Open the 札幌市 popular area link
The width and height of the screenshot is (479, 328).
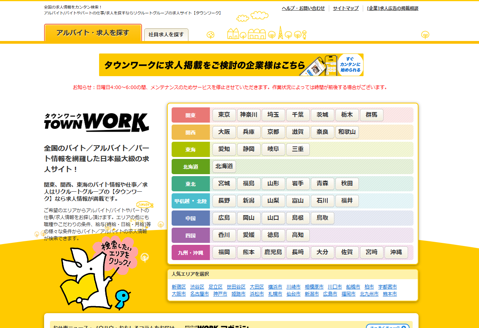tap(275, 294)
